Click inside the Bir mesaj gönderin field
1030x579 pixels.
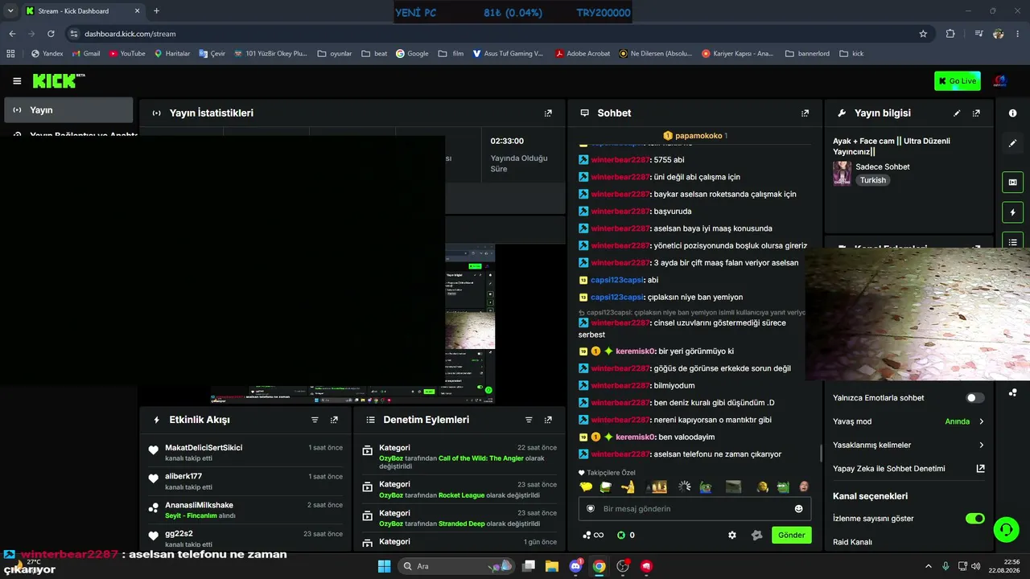(x=694, y=509)
